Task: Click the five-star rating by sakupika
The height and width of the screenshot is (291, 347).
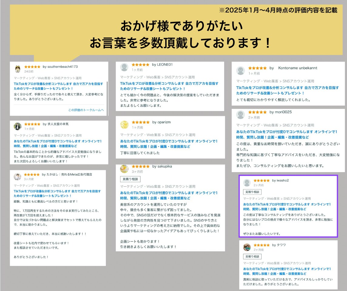Action: [x=141, y=166]
